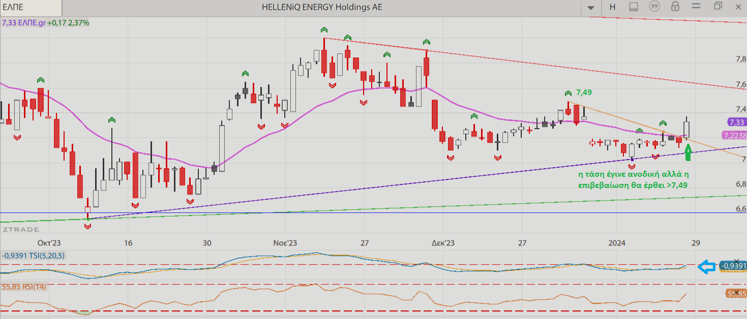
Task: Click the ΕΛΠΕ symbol field
Action: click(x=31, y=7)
